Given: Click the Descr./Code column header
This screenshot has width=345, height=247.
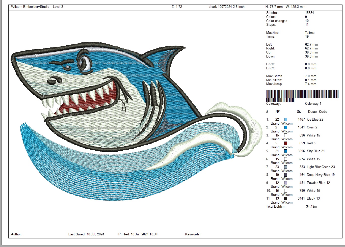Looking at the screenshot, I should (317, 112).
